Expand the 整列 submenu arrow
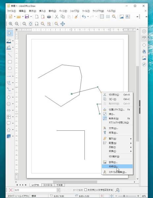Screen dimensions: 153x198 pyautogui.click(x=131, y=139)
